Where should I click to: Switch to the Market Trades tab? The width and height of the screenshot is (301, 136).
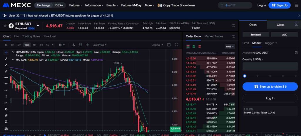(214, 36)
